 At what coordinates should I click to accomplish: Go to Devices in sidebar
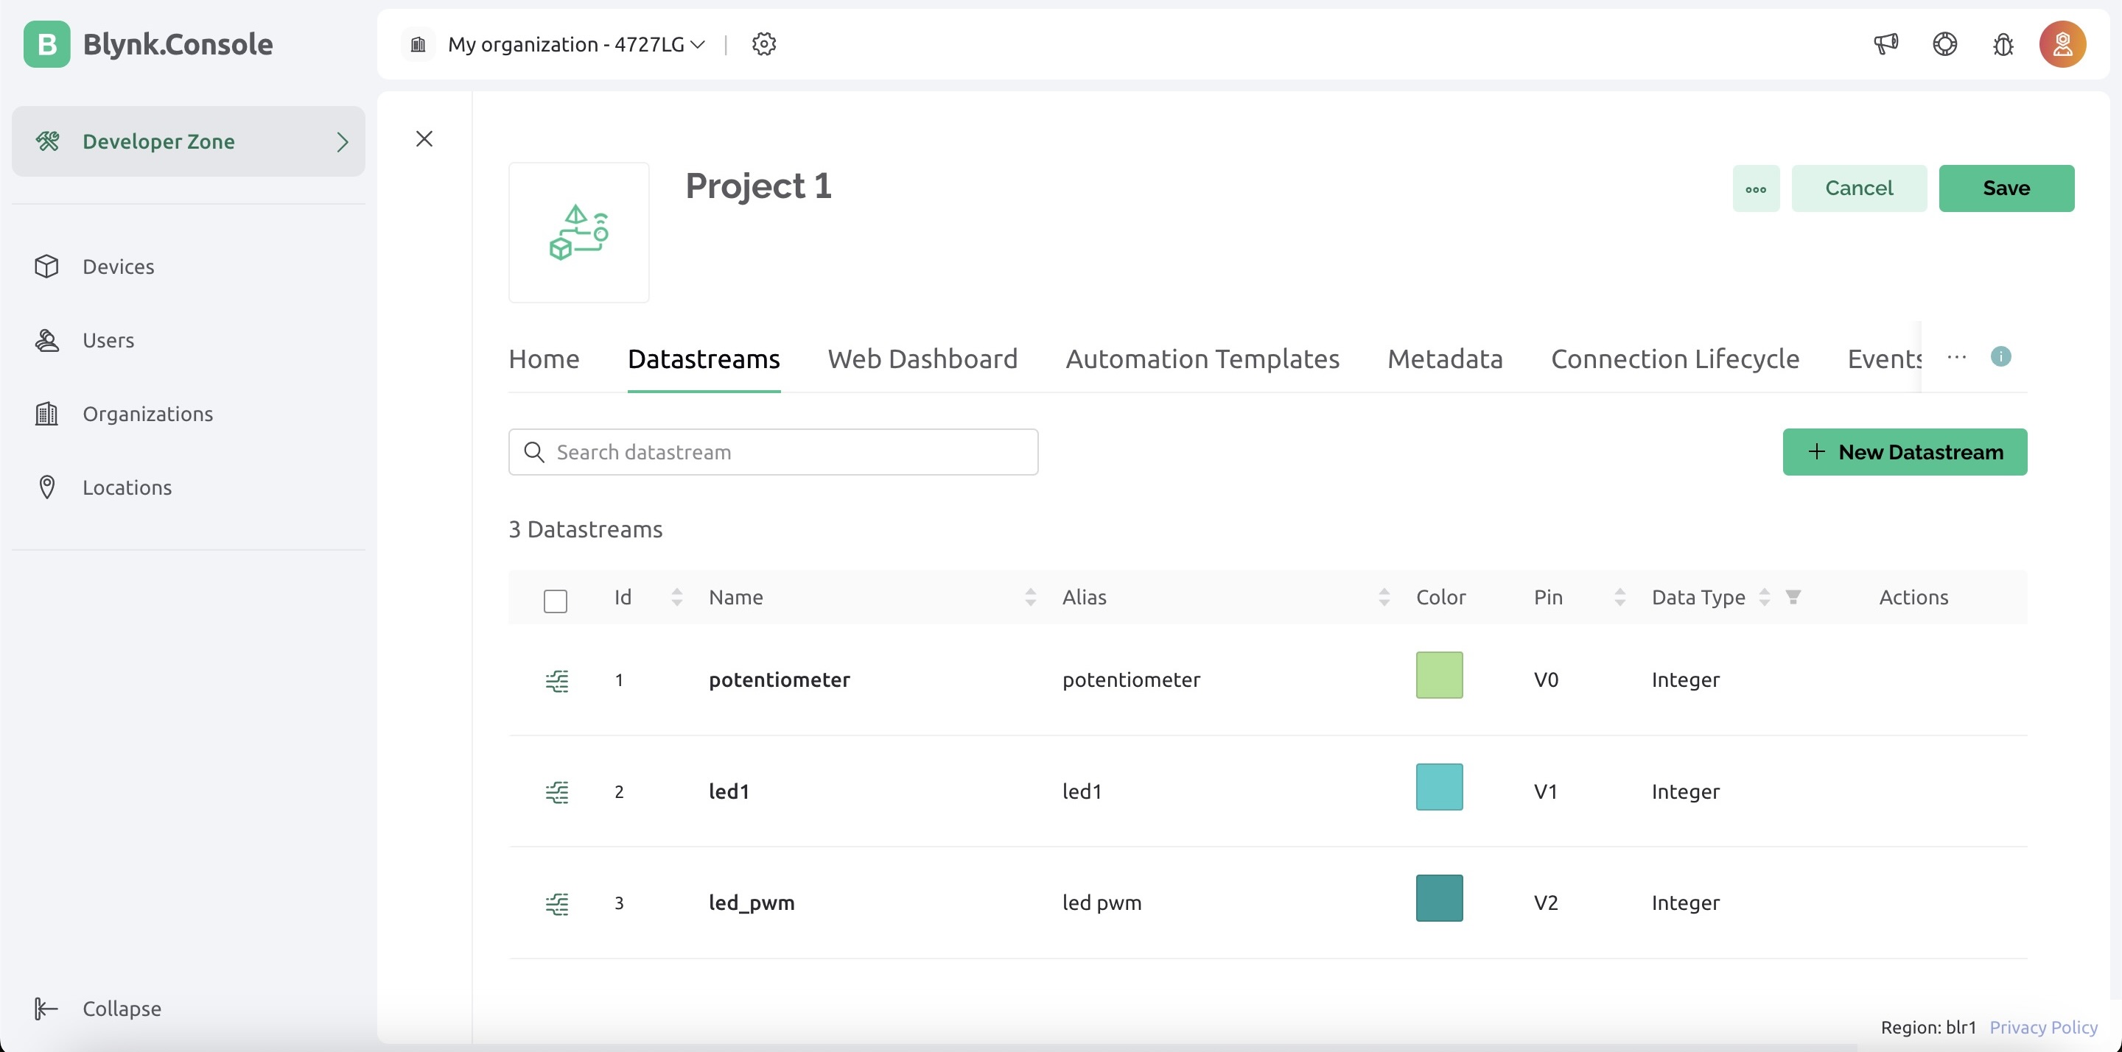point(118,266)
